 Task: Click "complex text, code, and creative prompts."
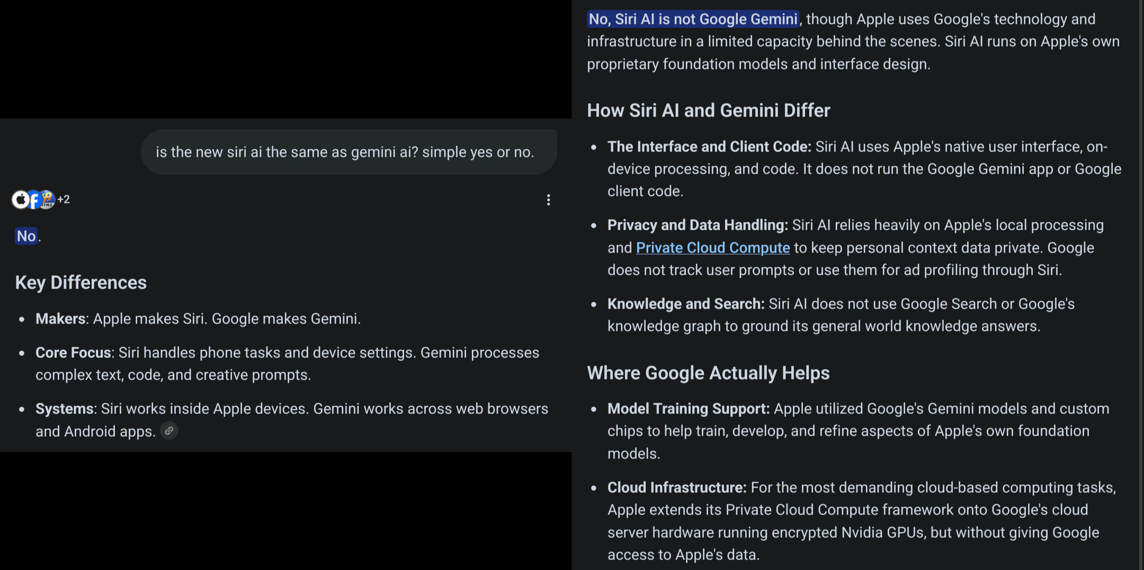pos(173,375)
